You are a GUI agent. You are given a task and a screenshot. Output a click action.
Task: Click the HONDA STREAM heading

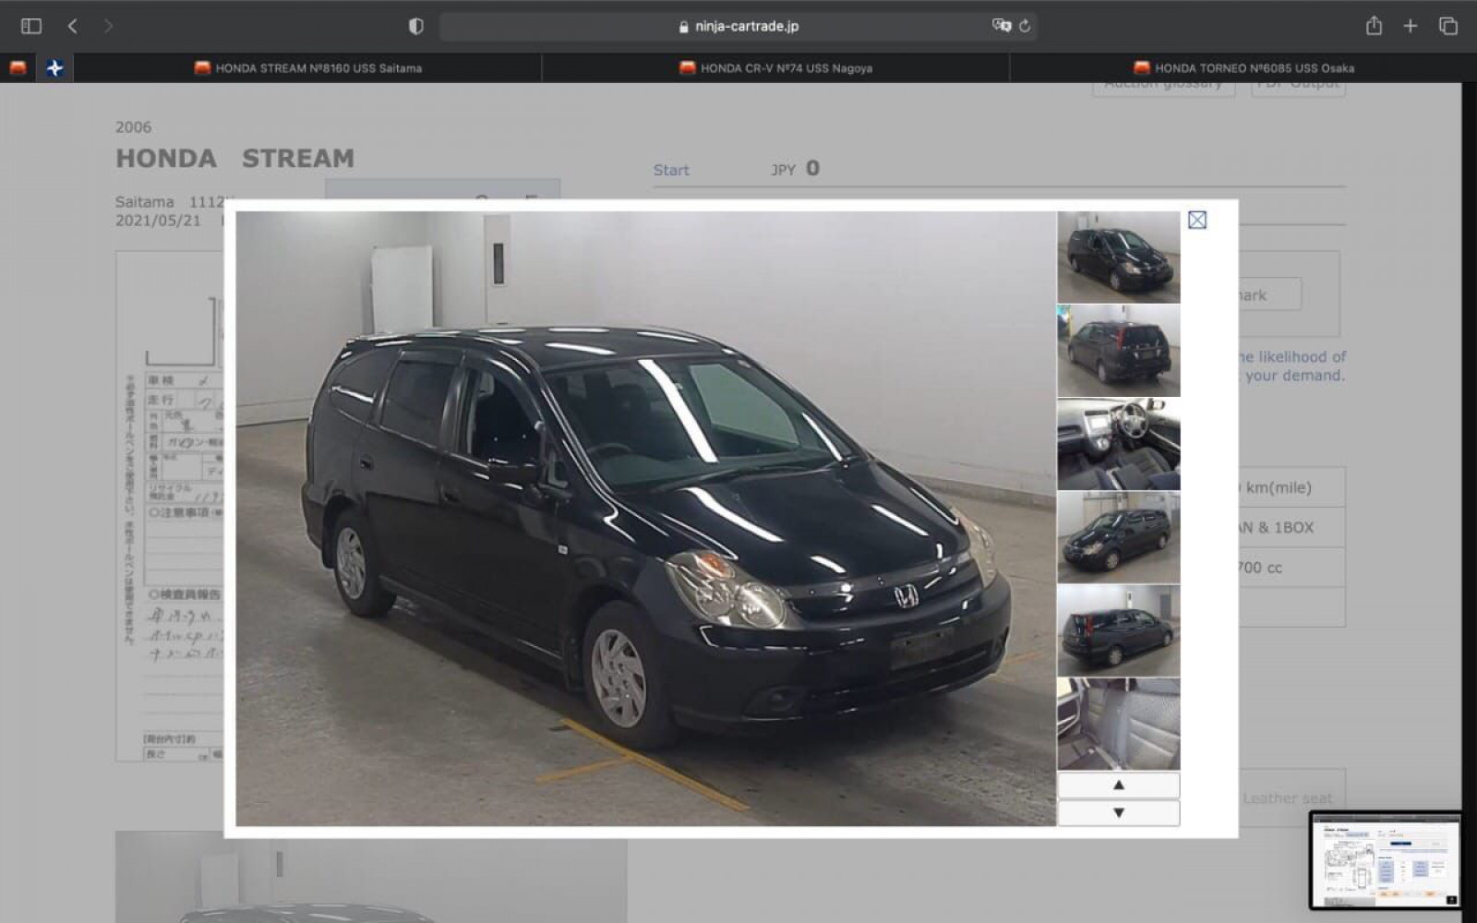[234, 159]
